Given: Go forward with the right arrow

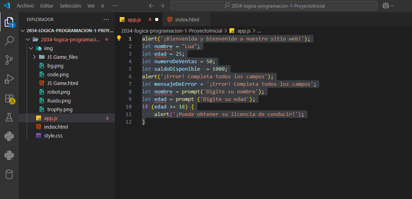Looking at the screenshot, I should (x=162, y=6).
